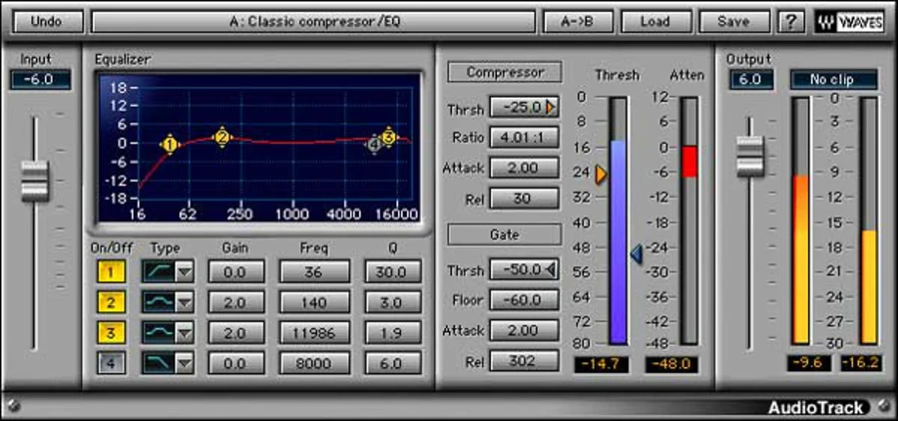Select EQ band marker 2 on graph
898x421 pixels.
click(223, 138)
